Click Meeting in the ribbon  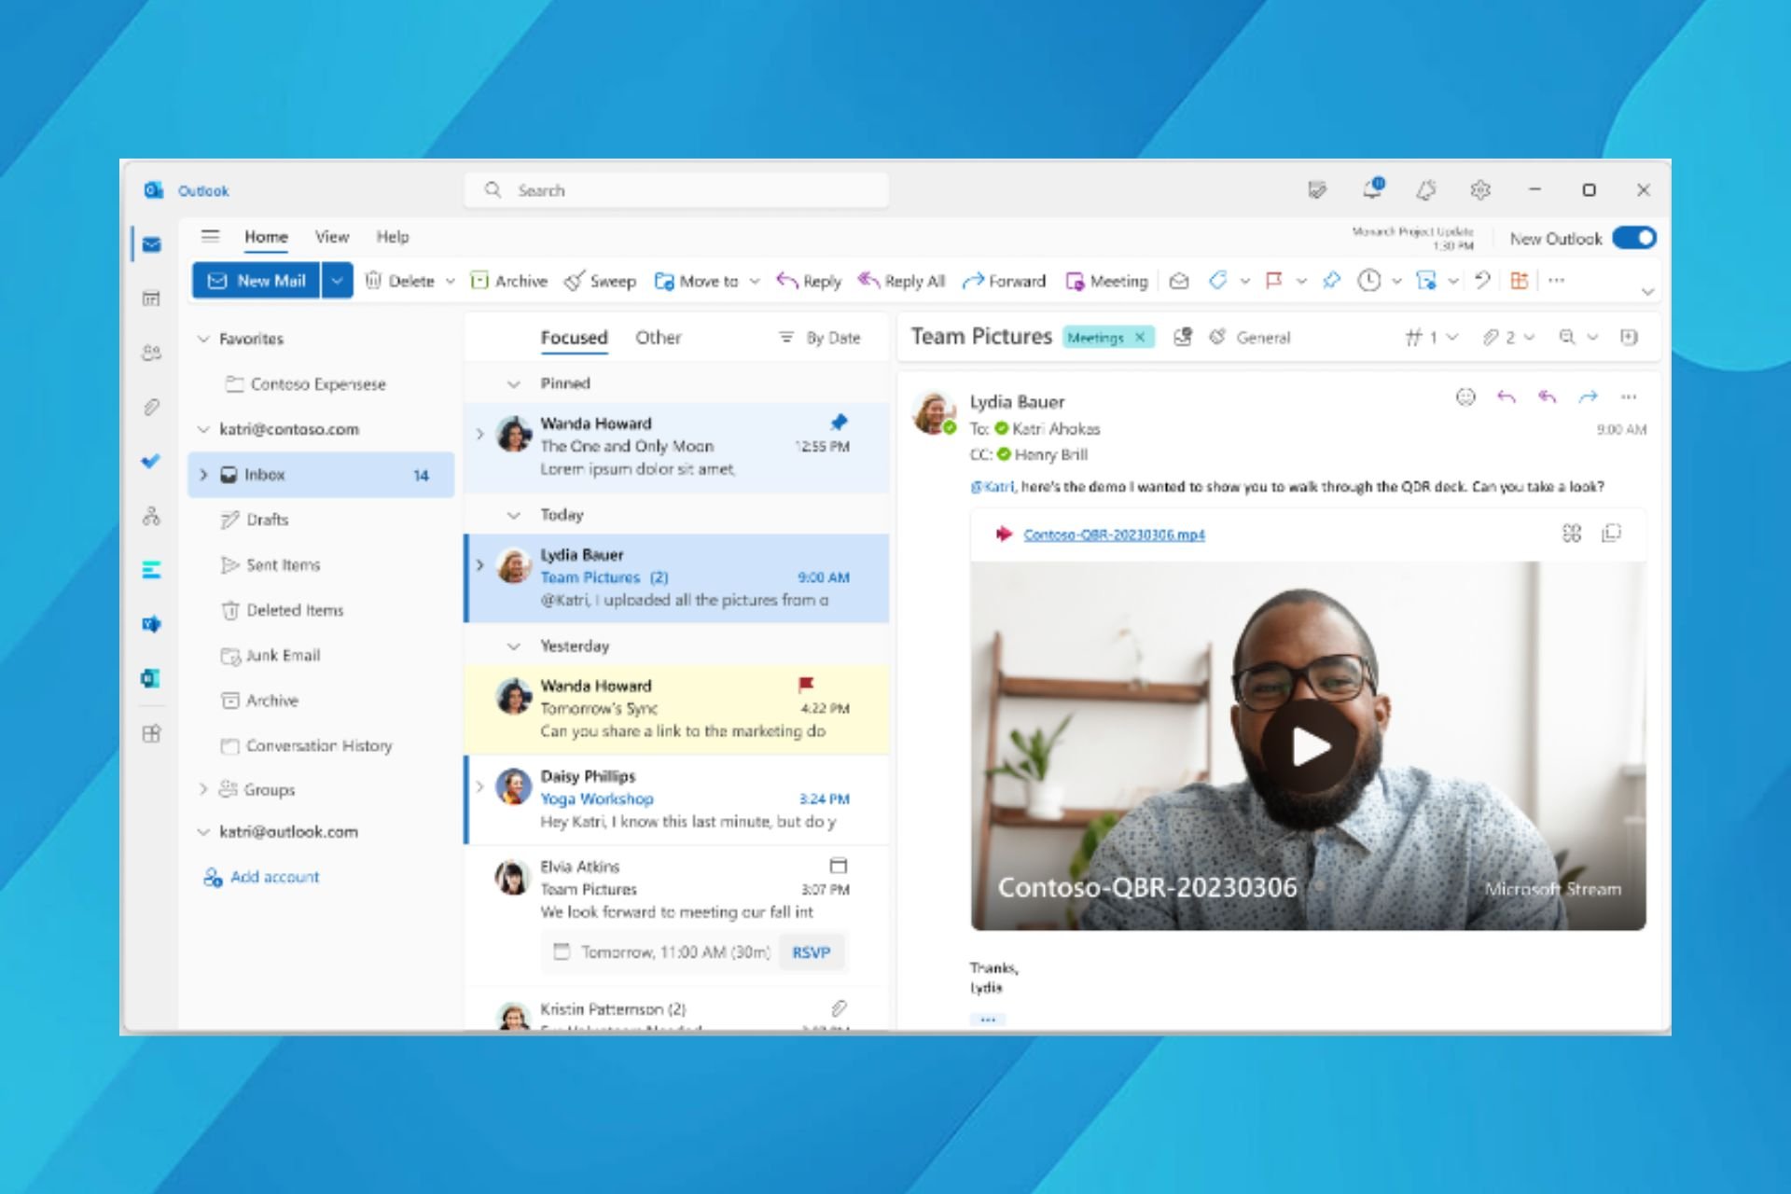coord(1106,281)
